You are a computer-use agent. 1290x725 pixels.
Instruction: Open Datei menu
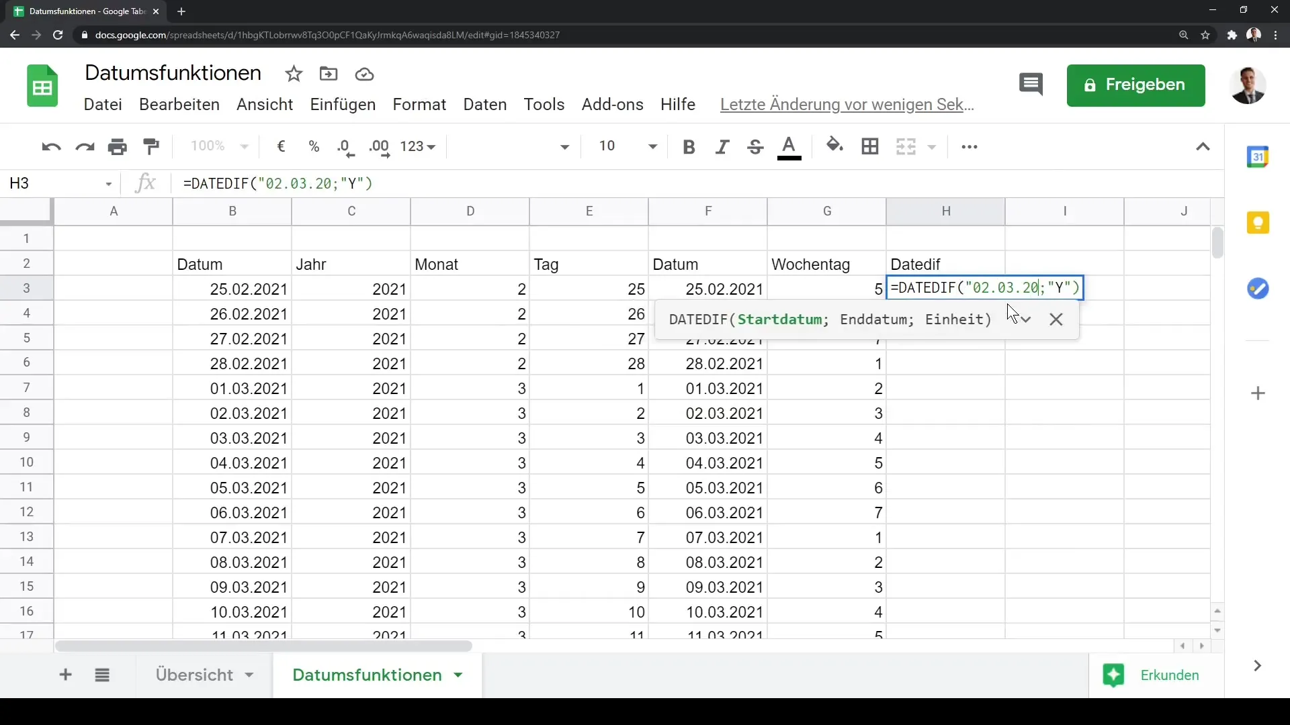103,105
